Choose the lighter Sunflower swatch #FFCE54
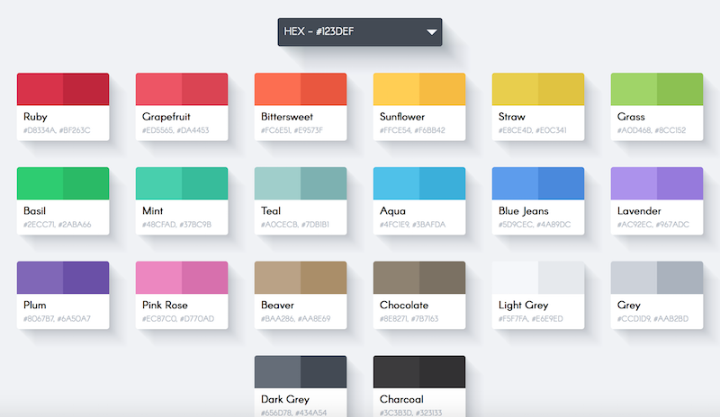Viewport: 720px width, 417px height. click(x=396, y=89)
